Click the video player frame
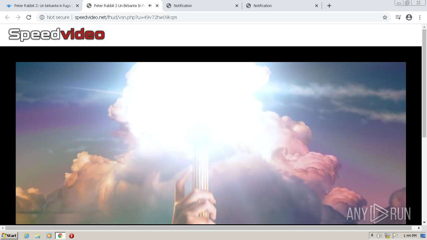Viewport: 427px width, 240px height. point(211,143)
